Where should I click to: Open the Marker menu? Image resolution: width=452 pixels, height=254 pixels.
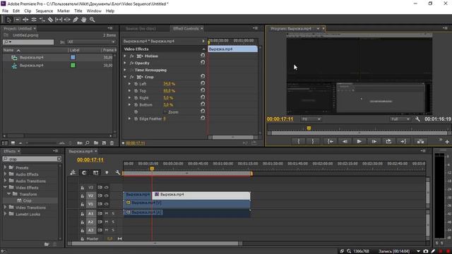[x=64, y=11]
